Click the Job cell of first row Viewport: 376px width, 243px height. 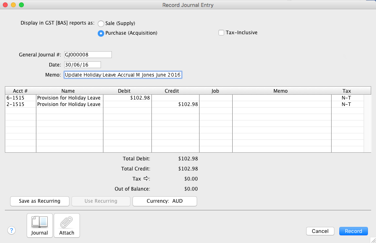[x=216, y=98]
